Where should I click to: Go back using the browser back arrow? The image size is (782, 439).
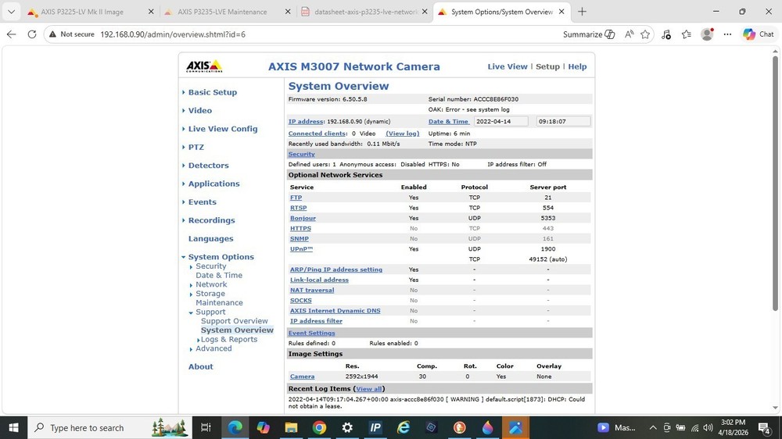[x=12, y=34]
